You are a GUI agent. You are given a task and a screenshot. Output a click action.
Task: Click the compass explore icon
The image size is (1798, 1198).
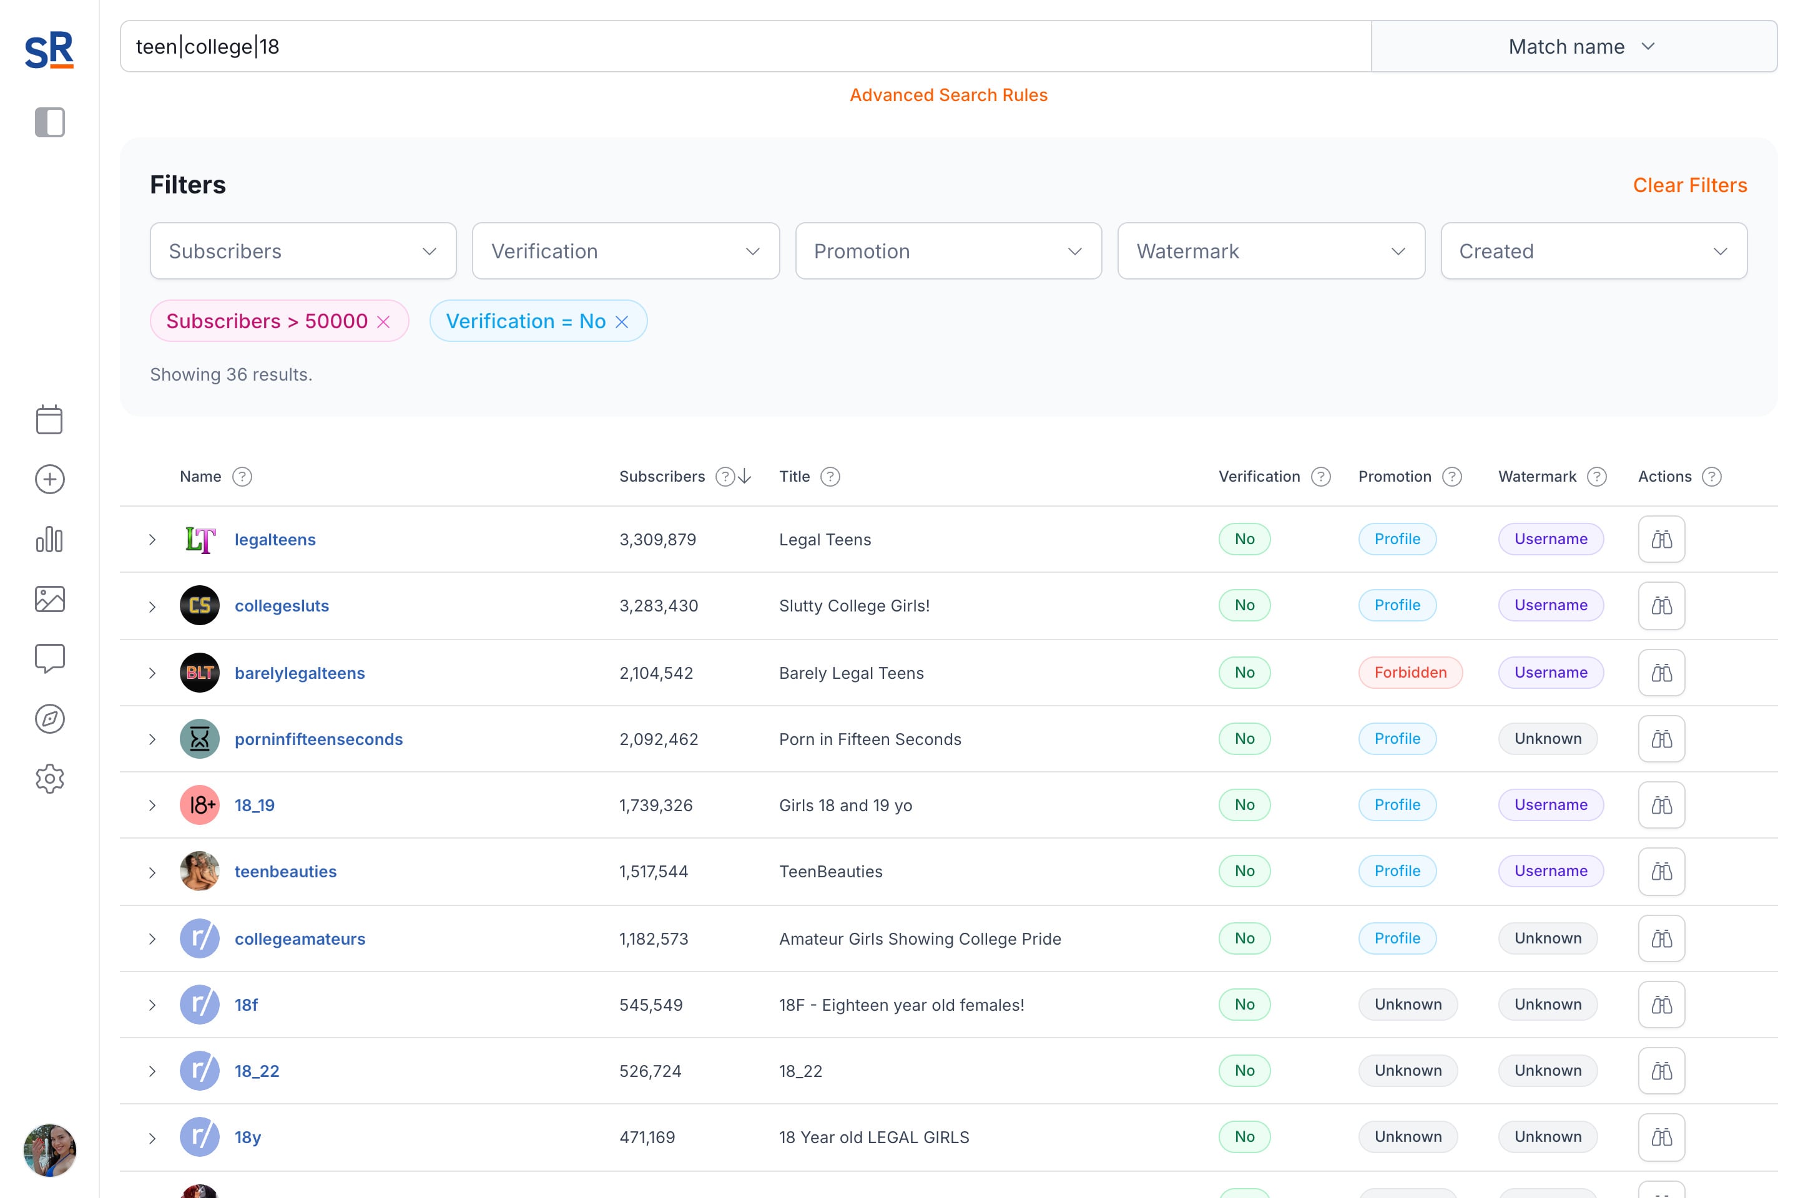point(50,719)
